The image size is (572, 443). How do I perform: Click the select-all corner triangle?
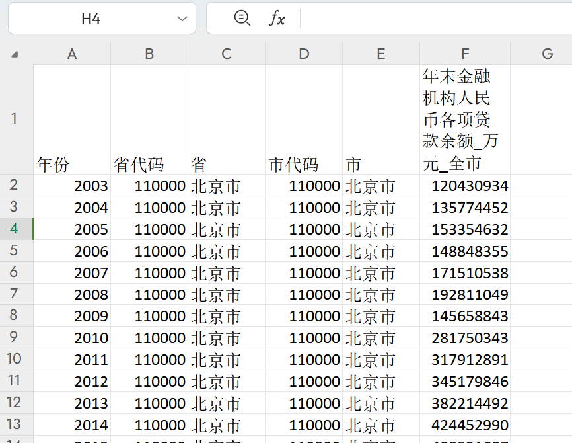click(x=15, y=55)
